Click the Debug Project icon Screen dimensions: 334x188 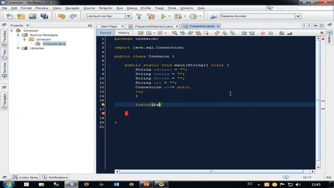tap(178, 16)
